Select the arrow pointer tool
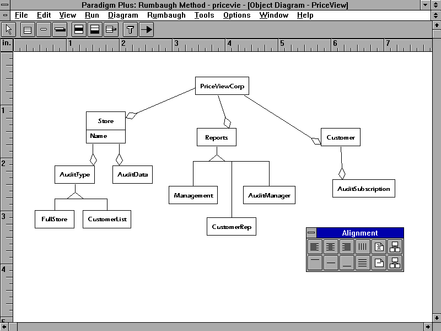441x331 pixels. 8,29
